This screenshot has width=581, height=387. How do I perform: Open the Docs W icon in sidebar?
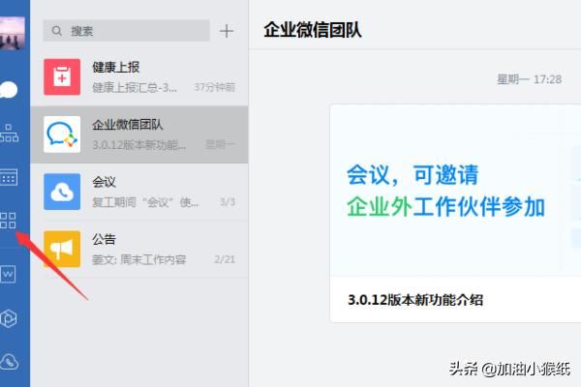[8, 275]
